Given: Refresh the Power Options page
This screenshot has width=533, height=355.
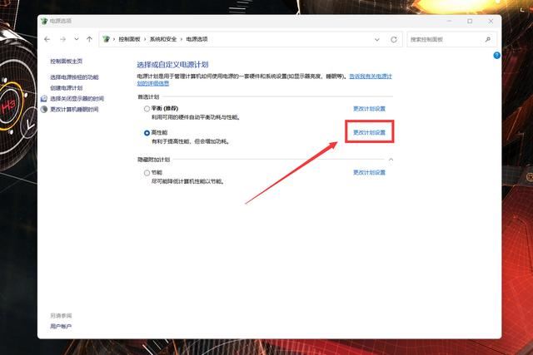Looking at the screenshot, I should coord(394,39).
